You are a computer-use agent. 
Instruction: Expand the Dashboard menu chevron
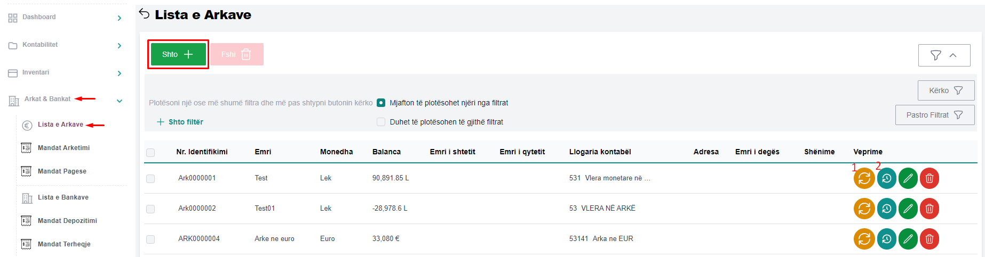(119, 18)
